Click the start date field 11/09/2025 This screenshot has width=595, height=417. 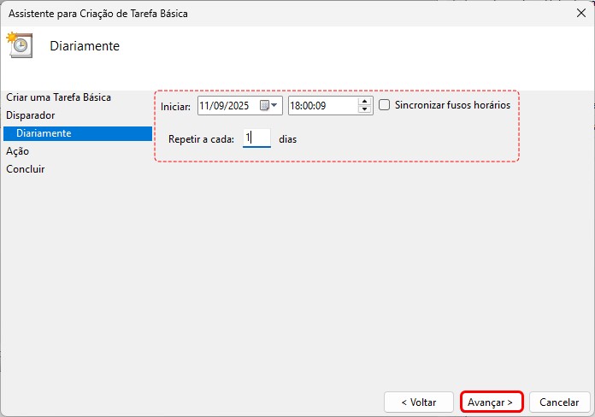point(227,105)
